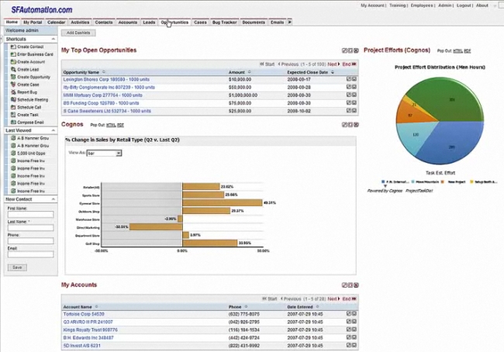Show more module tabs with the arrow after Emails
Image resolution: width=504 pixels, height=352 pixels.
(x=290, y=22)
